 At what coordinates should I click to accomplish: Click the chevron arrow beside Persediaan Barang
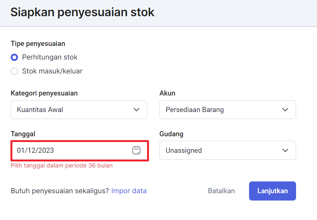[285, 109]
